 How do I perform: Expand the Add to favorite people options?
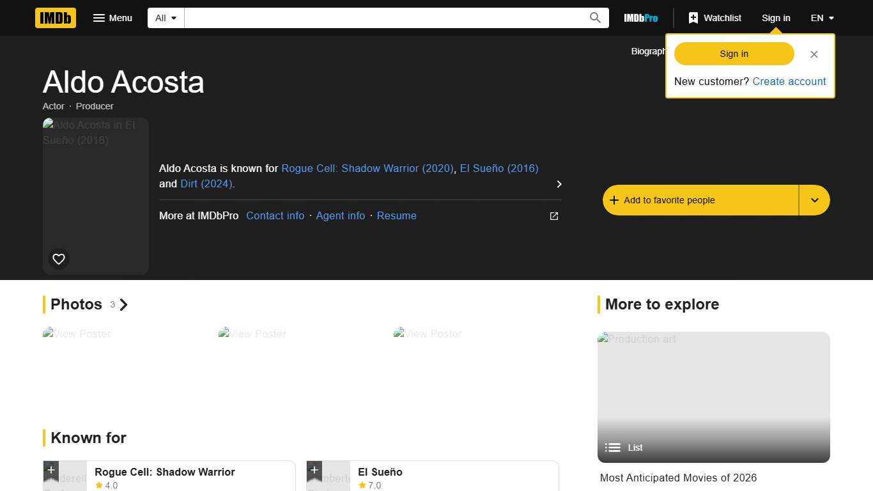pos(814,199)
